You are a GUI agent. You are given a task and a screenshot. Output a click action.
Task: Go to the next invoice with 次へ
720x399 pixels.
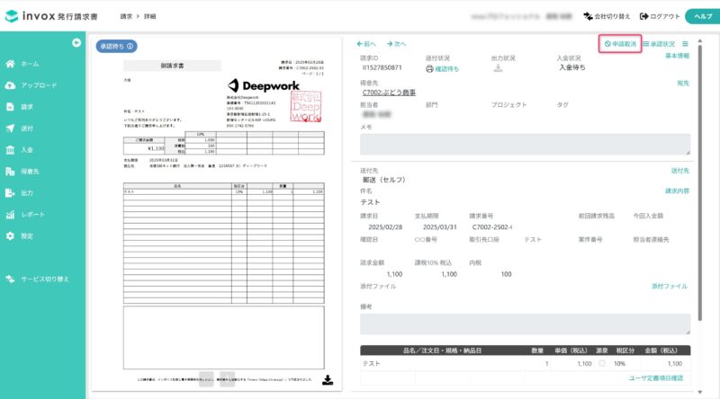pyautogui.click(x=396, y=44)
